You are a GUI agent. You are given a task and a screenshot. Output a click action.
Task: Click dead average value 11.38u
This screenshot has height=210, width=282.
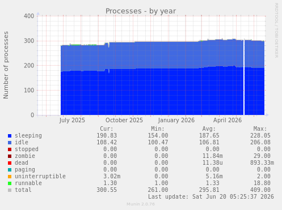click(x=213, y=162)
